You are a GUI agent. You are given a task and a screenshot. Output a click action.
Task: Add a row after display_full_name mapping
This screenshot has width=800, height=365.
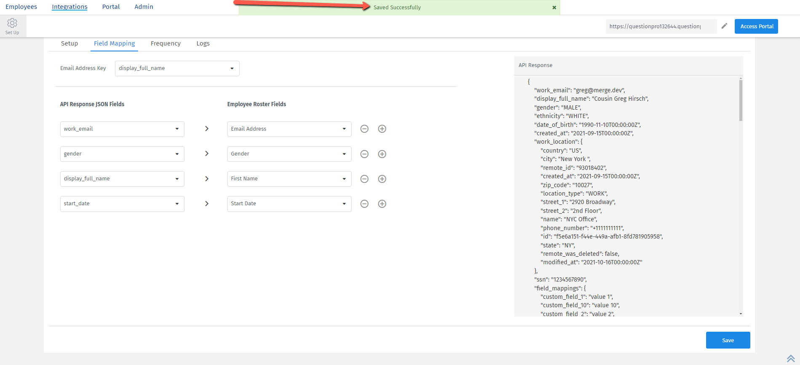tap(382, 179)
